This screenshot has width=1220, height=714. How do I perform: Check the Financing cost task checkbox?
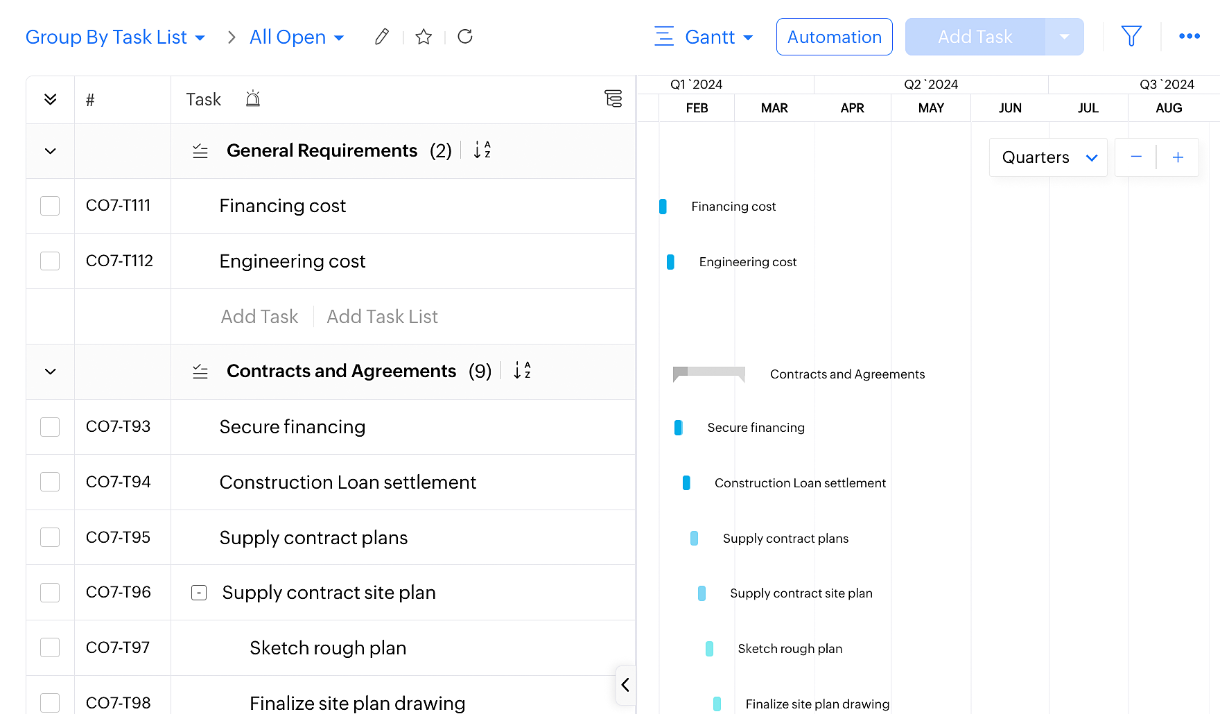tap(50, 206)
